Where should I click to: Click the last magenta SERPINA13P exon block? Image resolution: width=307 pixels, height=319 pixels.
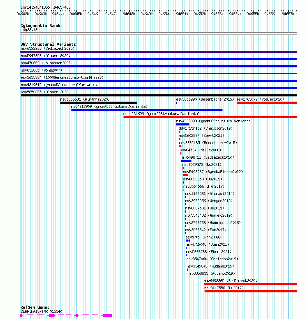pos(107,316)
